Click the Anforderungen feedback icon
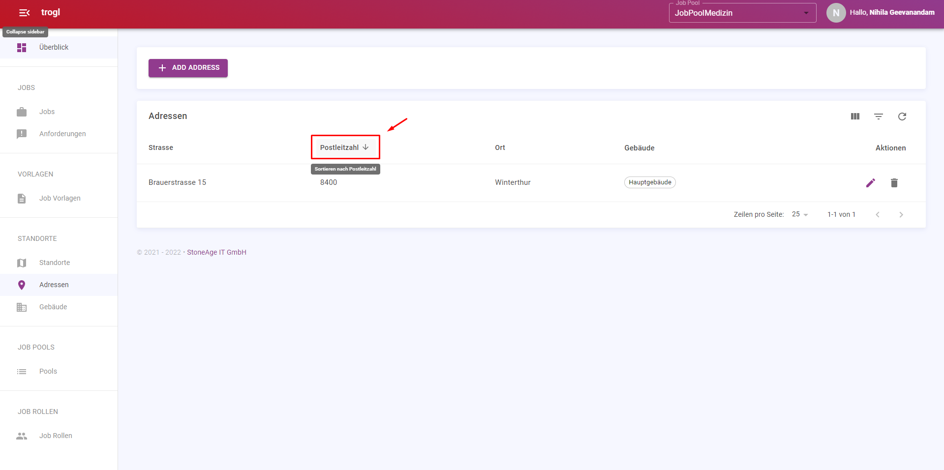 (22, 134)
